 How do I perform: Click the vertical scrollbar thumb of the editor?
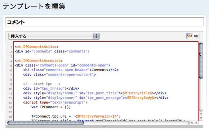point(201,61)
